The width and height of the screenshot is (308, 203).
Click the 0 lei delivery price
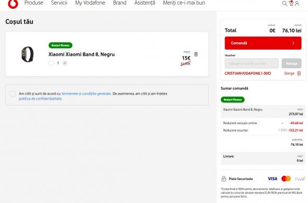300,161
